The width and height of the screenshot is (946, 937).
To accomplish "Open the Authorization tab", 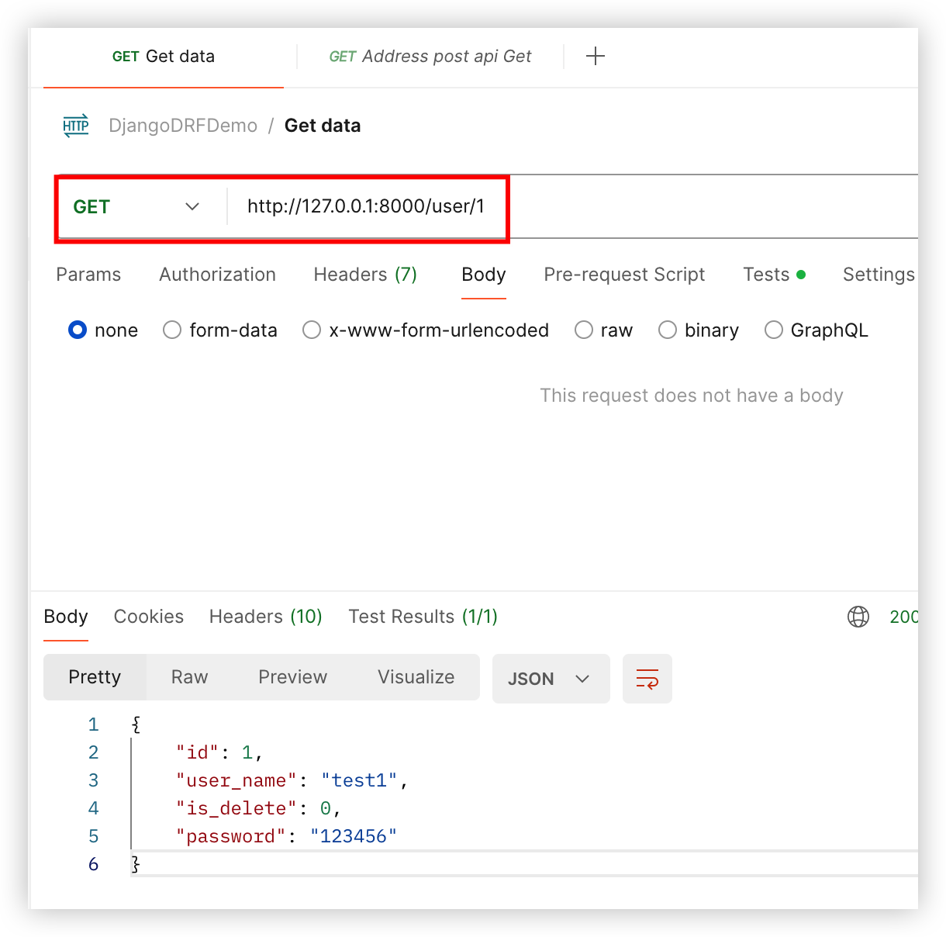I will point(217,275).
